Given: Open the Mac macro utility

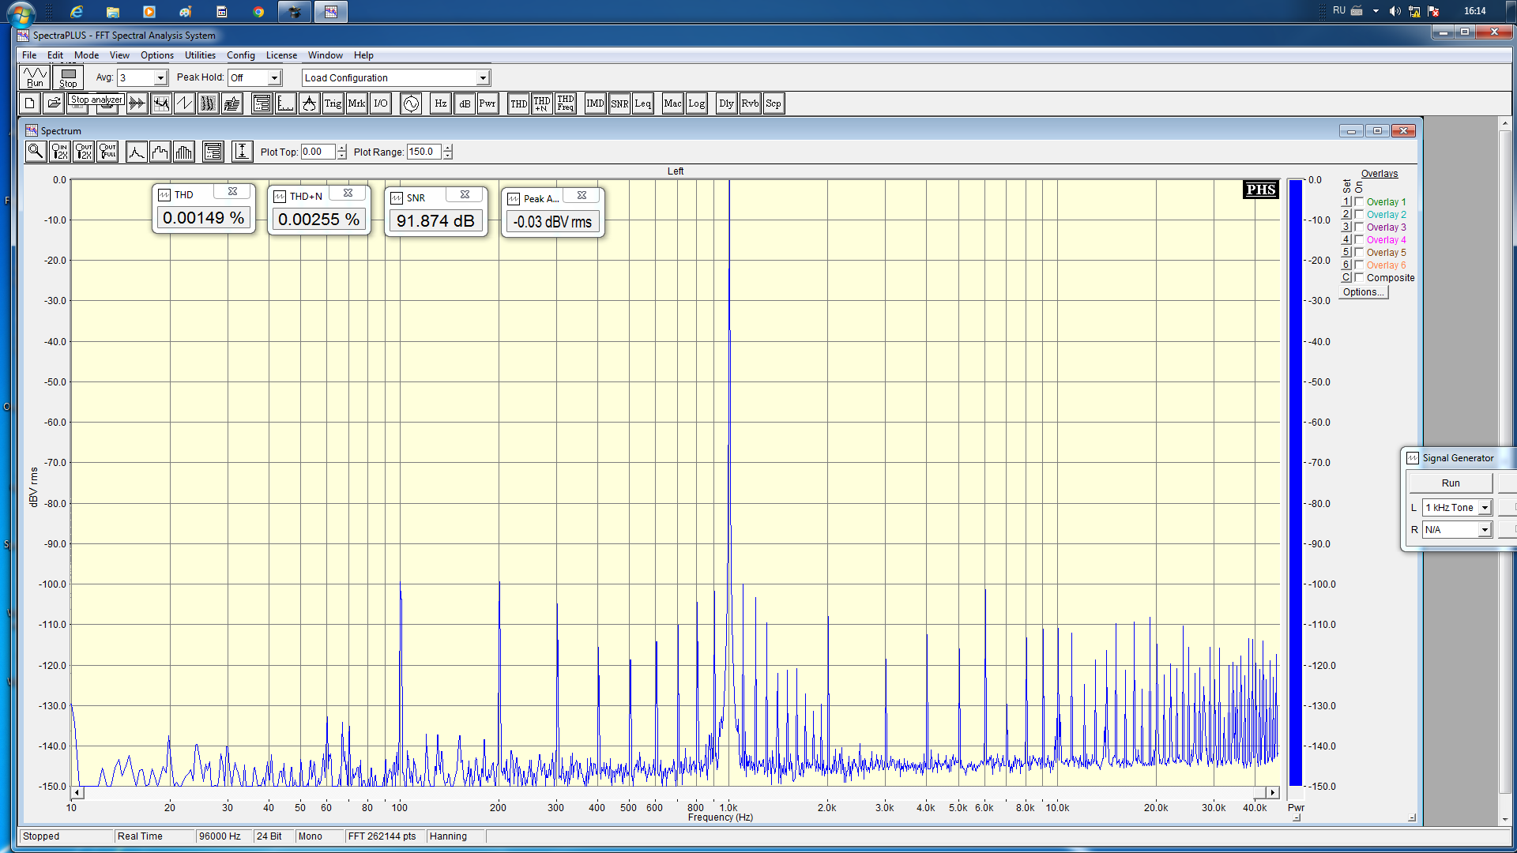Looking at the screenshot, I should tap(673, 103).
